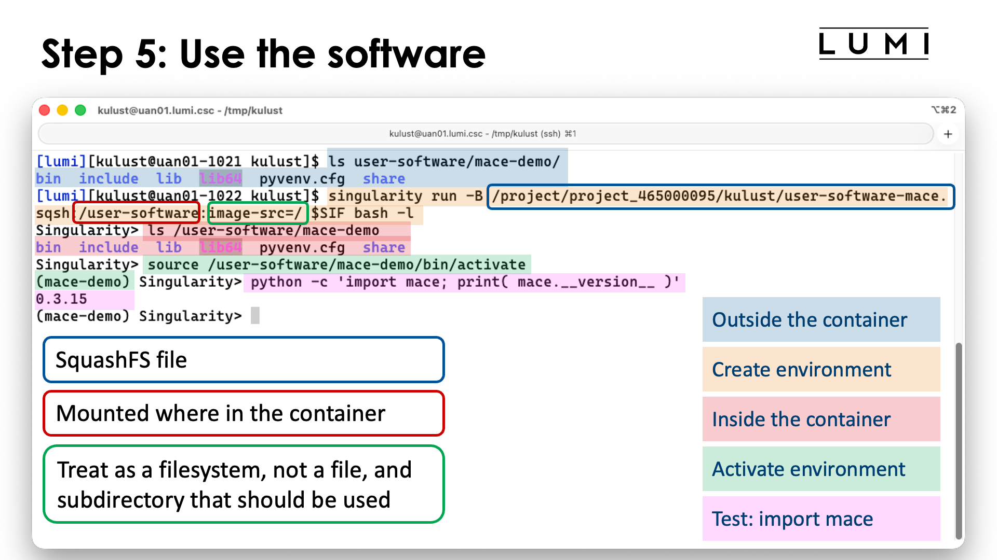Select the LUMI logo in the top right
Image resolution: width=997 pixels, height=560 pixels.
tap(873, 45)
